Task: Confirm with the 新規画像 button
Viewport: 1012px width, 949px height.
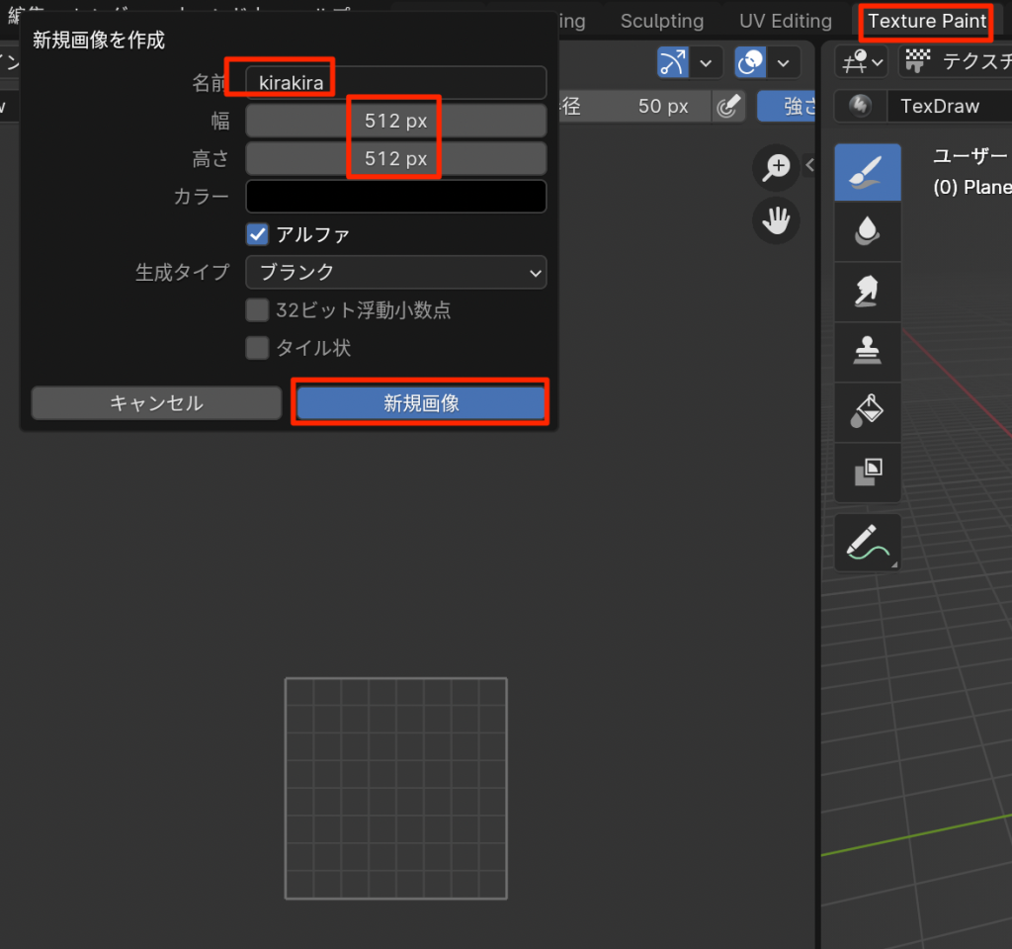Action: [421, 402]
